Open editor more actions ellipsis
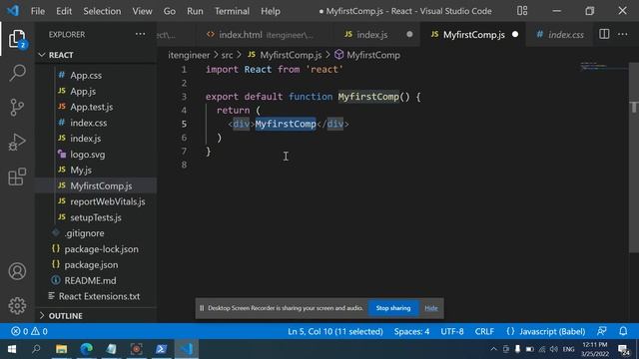This screenshot has width=639, height=359. 623,34
